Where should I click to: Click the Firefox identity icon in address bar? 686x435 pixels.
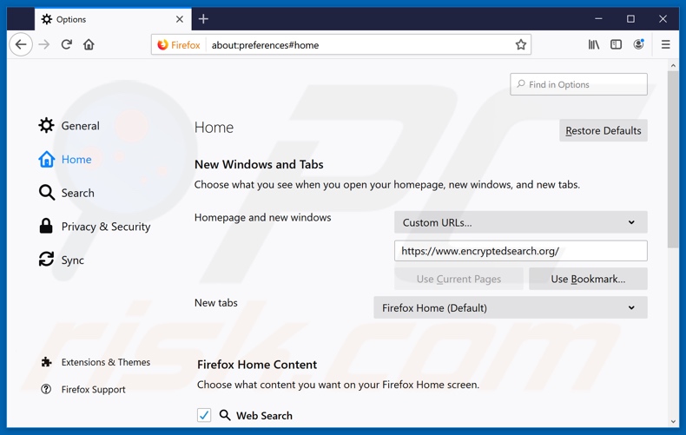(x=179, y=45)
